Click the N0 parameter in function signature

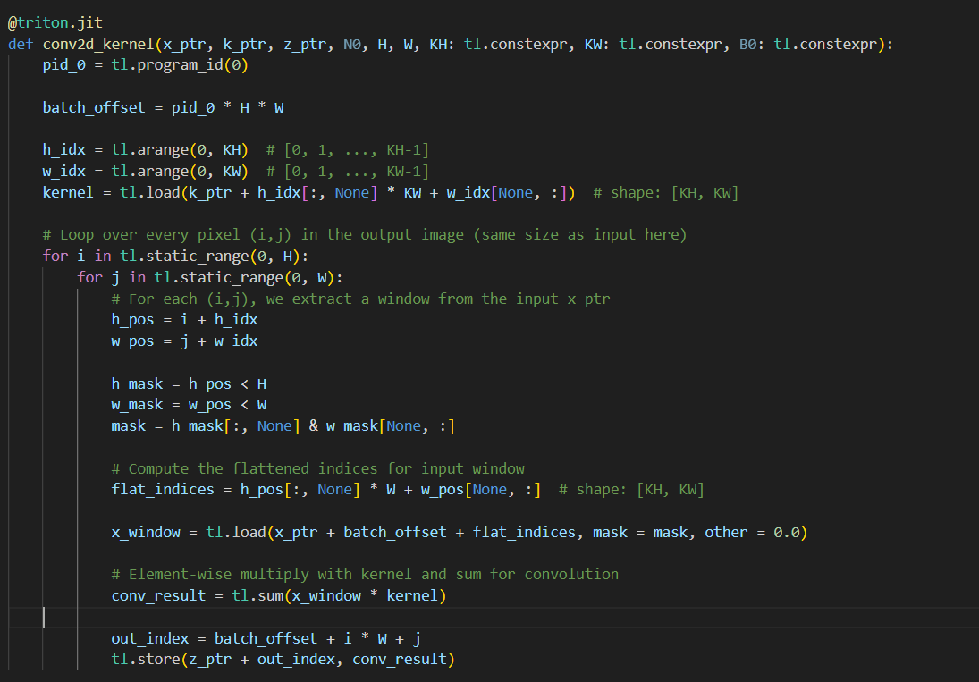[x=352, y=45]
